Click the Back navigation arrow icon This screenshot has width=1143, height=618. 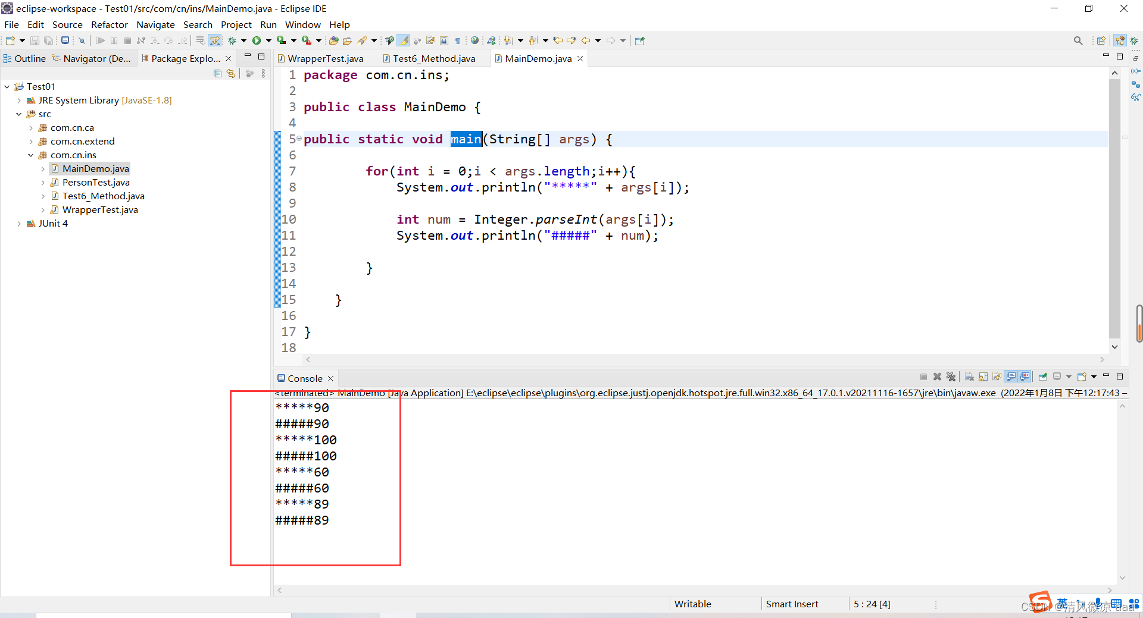(x=586, y=40)
